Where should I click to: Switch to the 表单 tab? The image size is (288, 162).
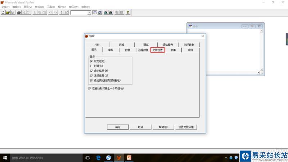tap(173, 50)
